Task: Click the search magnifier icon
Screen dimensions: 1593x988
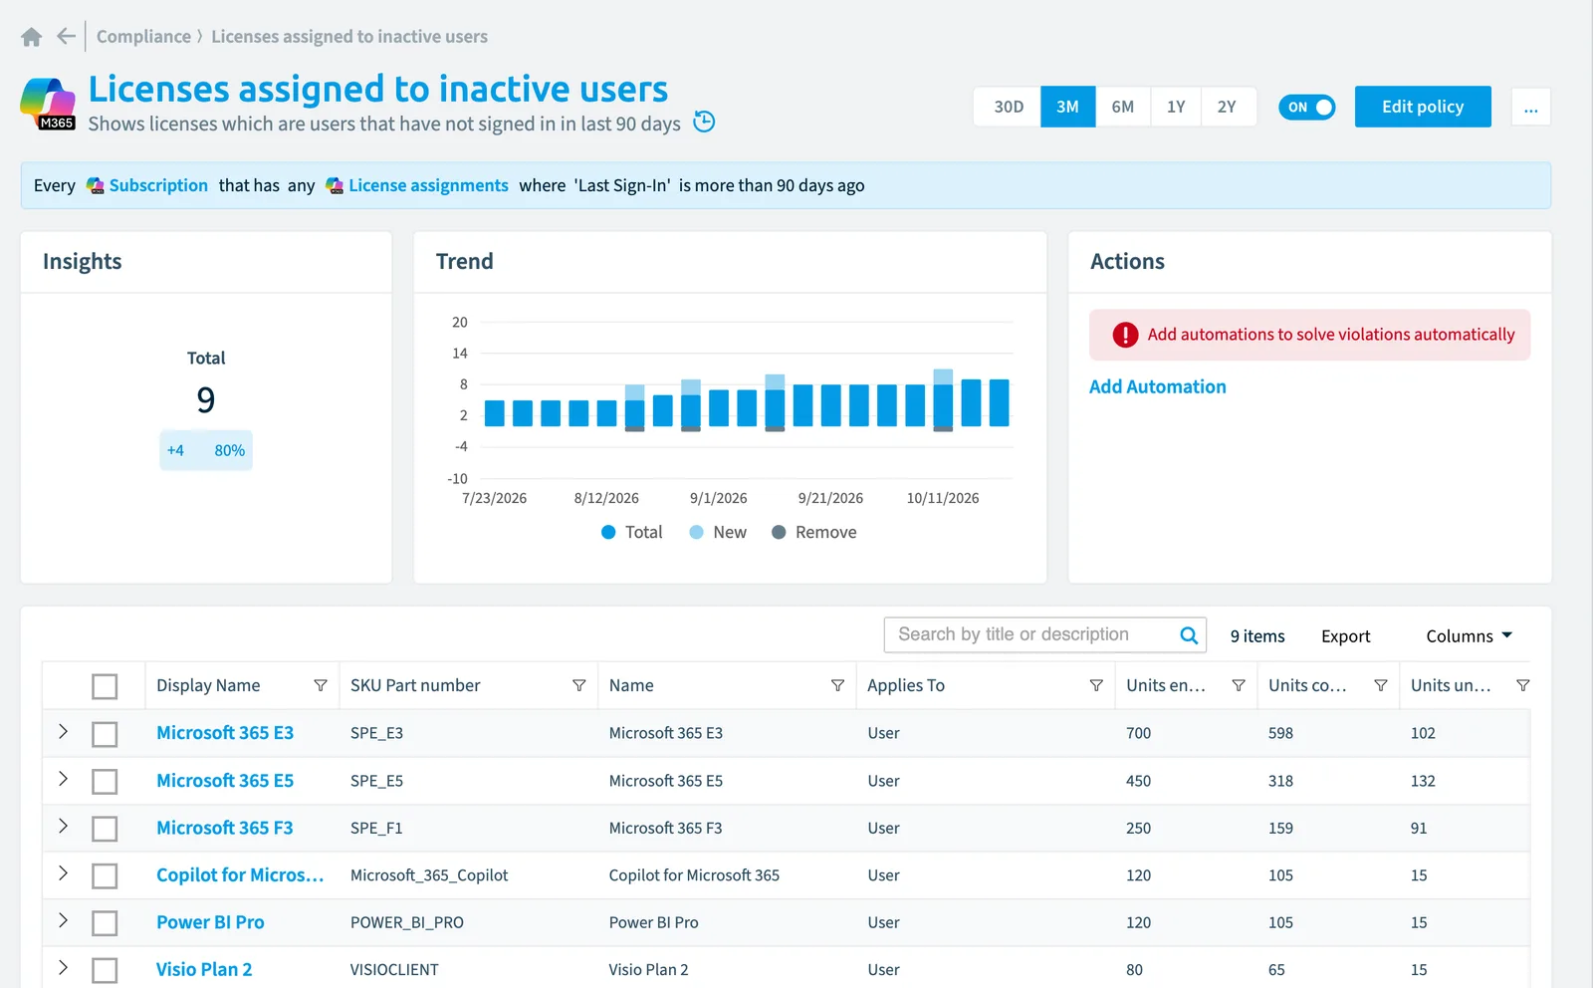Action: (x=1189, y=635)
